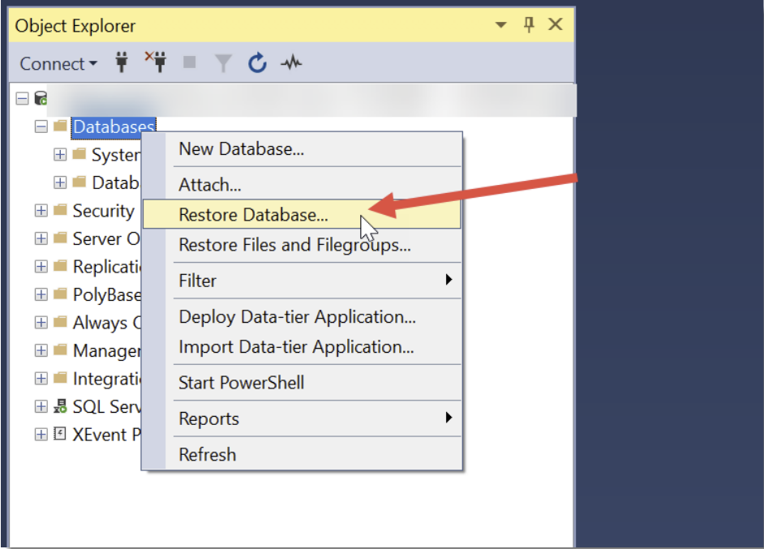
Task: Open the Object Explorer window position arrow
Action: click(501, 24)
